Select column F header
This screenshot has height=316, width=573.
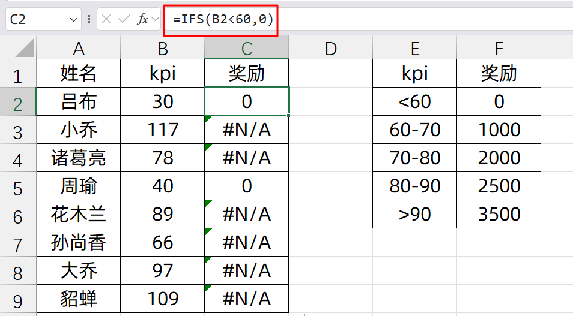click(x=499, y=48)
